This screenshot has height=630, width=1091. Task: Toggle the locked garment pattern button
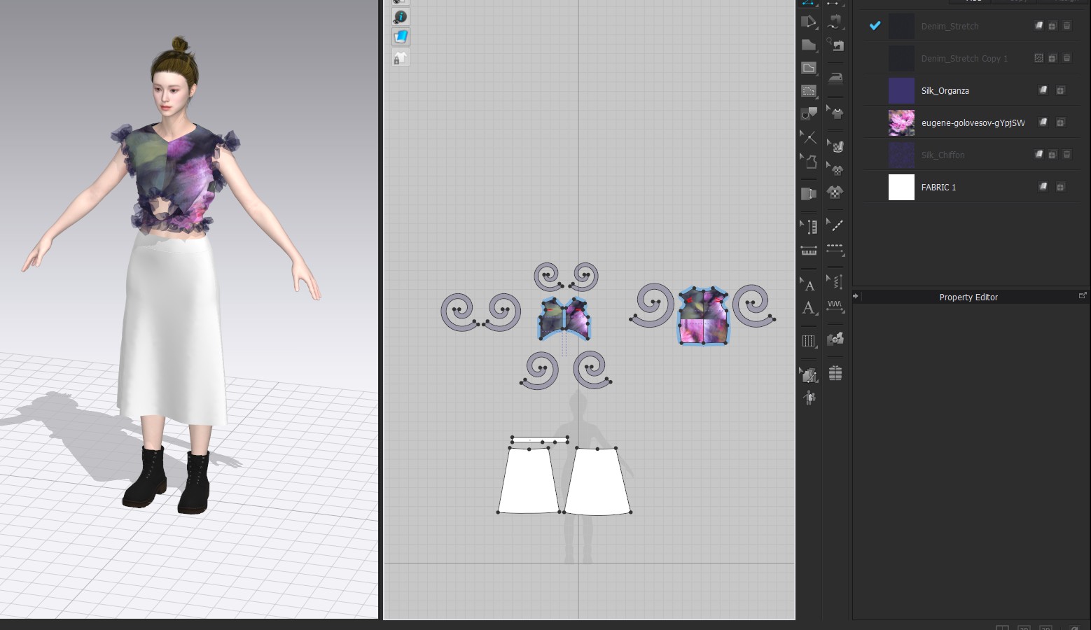[x=401, y=59]
